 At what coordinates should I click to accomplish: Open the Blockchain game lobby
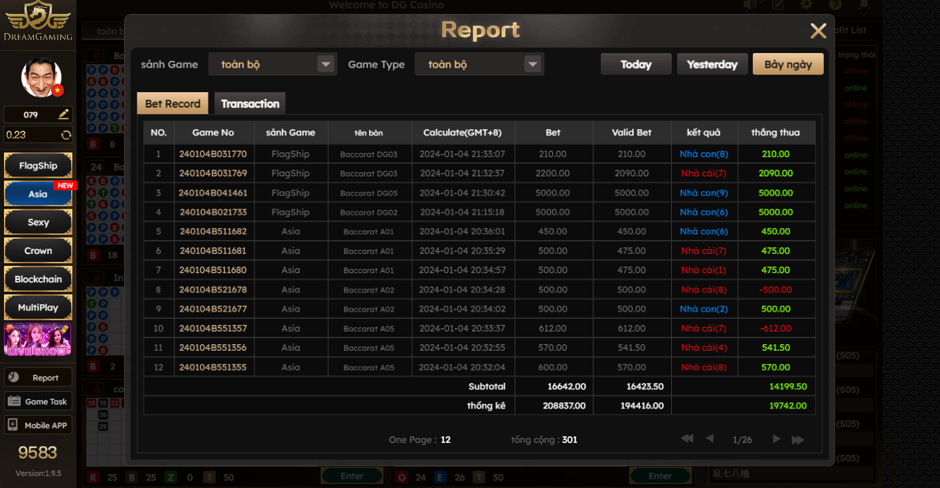coord(38,279)
